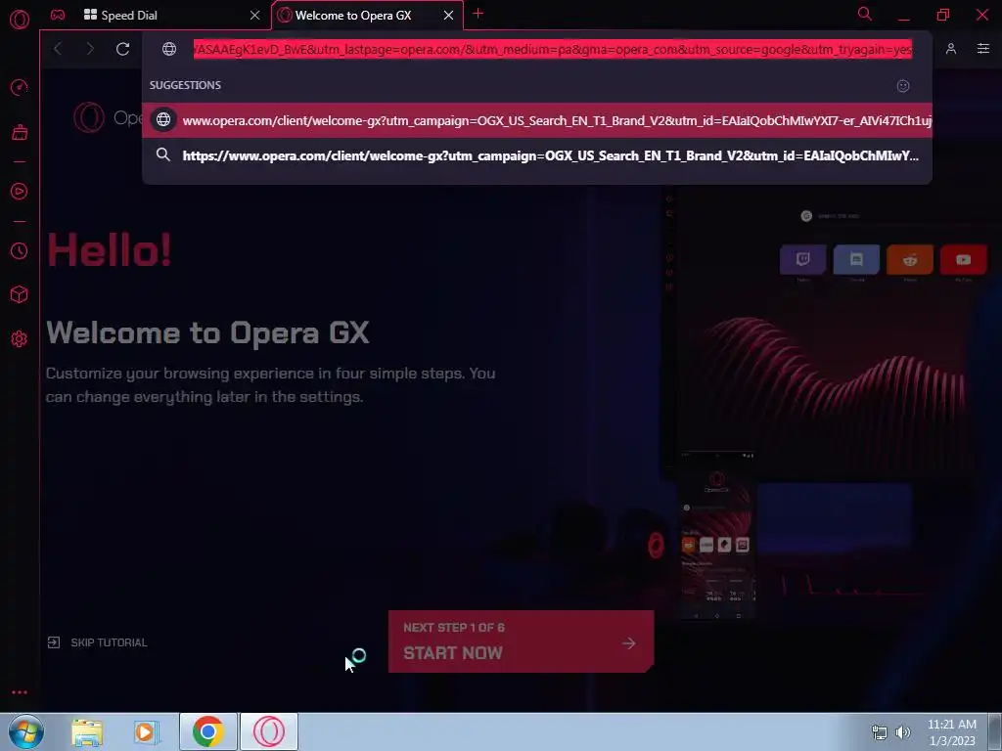
Task: Select the https search suggestion row
Action: point(537,155)
